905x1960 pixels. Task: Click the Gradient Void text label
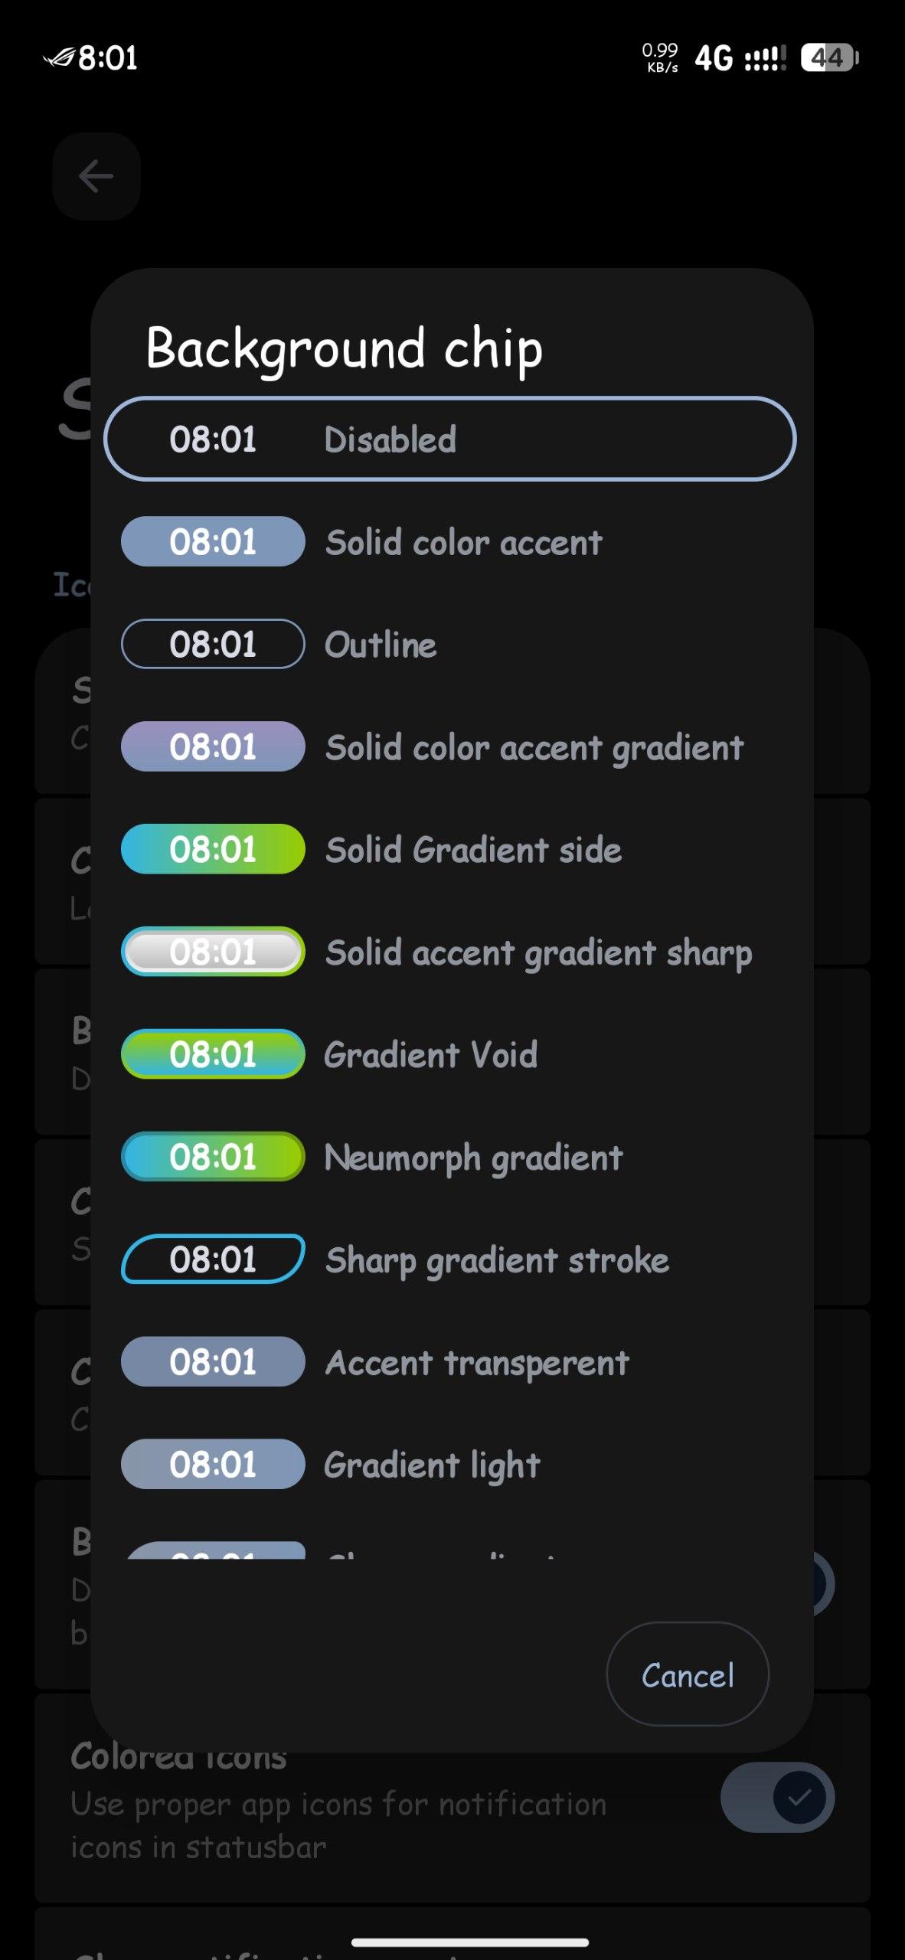tap(430, 1055)
